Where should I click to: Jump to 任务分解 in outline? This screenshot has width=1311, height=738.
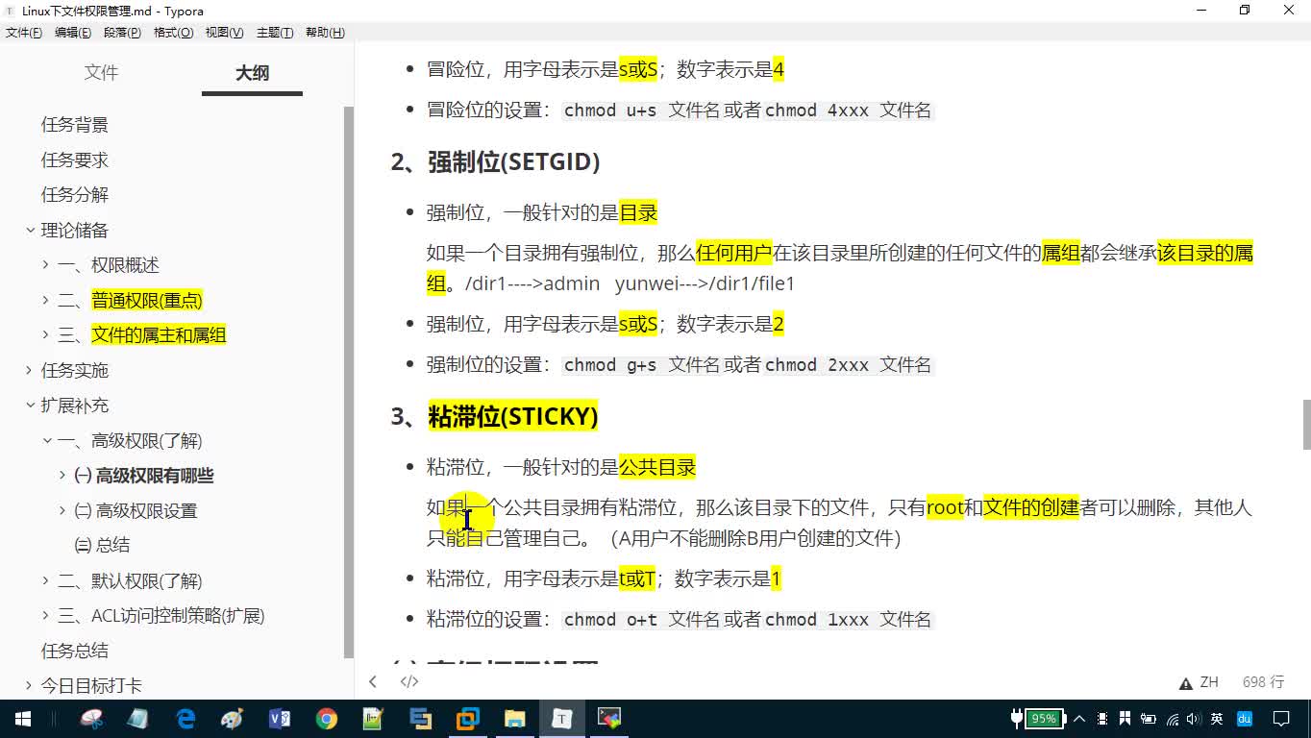[x=75, y=195]
